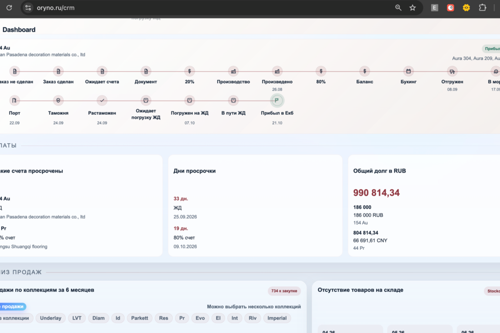This screenshot has width=500, height=333.
Task: Reload the page with the browser refresh icon
Action: pos(9,8)
